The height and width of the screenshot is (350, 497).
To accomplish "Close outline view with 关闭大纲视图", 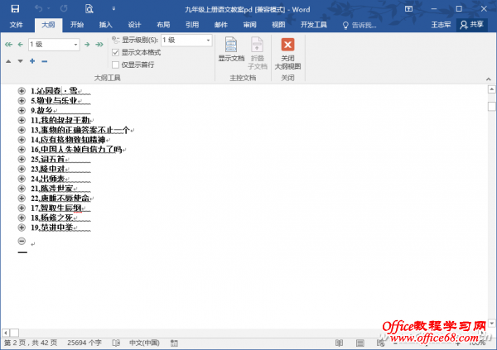I will click(x=287, y=54).
